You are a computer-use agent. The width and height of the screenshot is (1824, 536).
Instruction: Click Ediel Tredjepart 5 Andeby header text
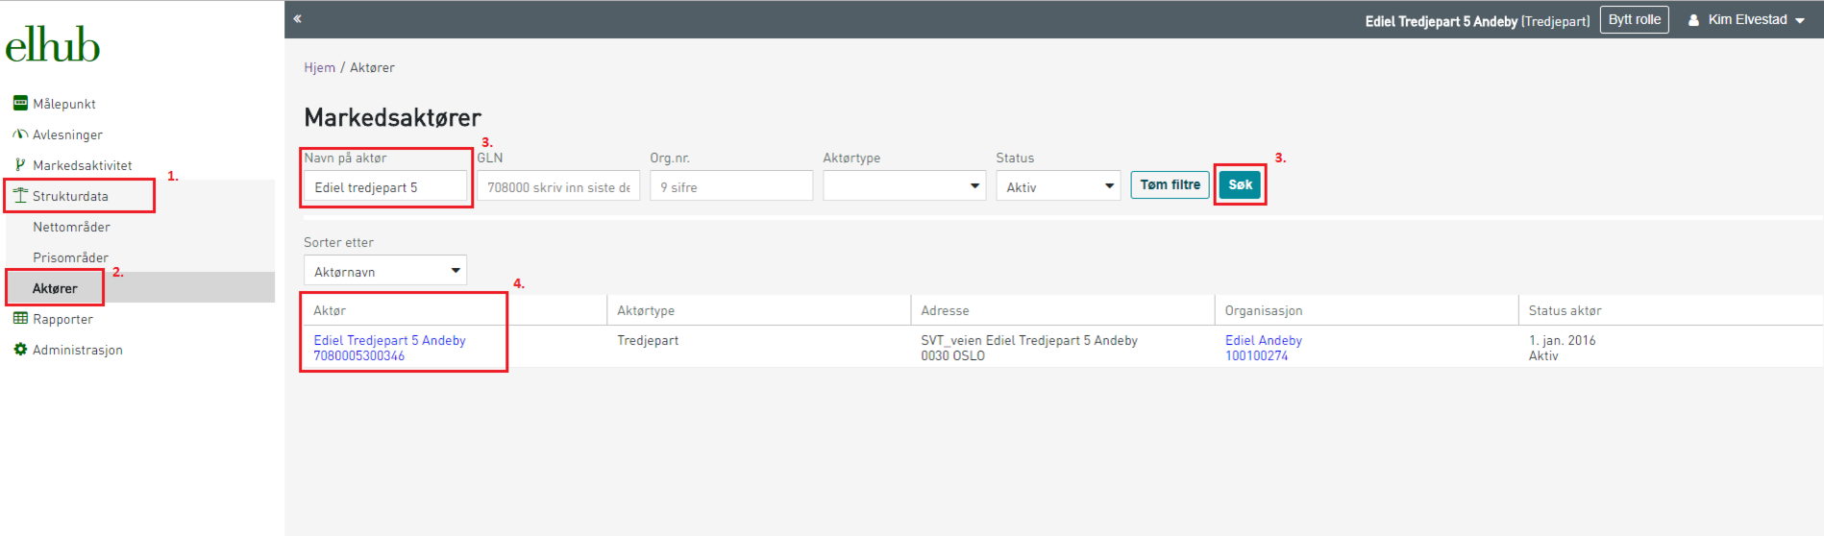click(x=1441, y=21)
